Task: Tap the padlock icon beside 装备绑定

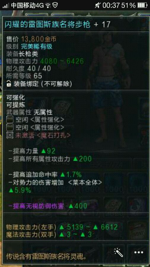Action: coord(9,84)
